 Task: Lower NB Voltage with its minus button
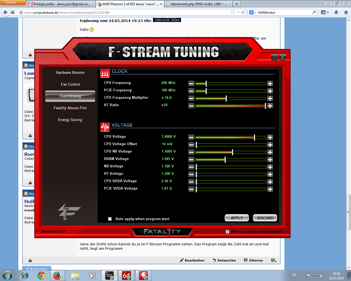191,167
